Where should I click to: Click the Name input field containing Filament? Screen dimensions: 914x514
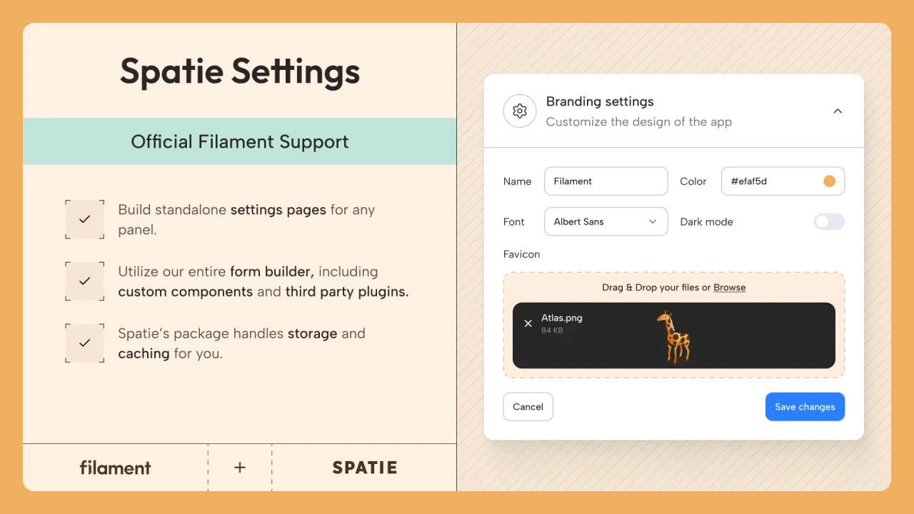[x=606, y=181]
